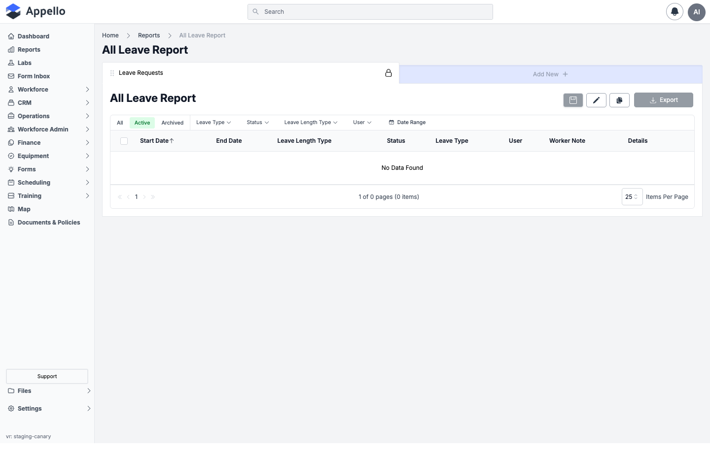Open the Leave Length Type filter dropdown

(311, 123)
